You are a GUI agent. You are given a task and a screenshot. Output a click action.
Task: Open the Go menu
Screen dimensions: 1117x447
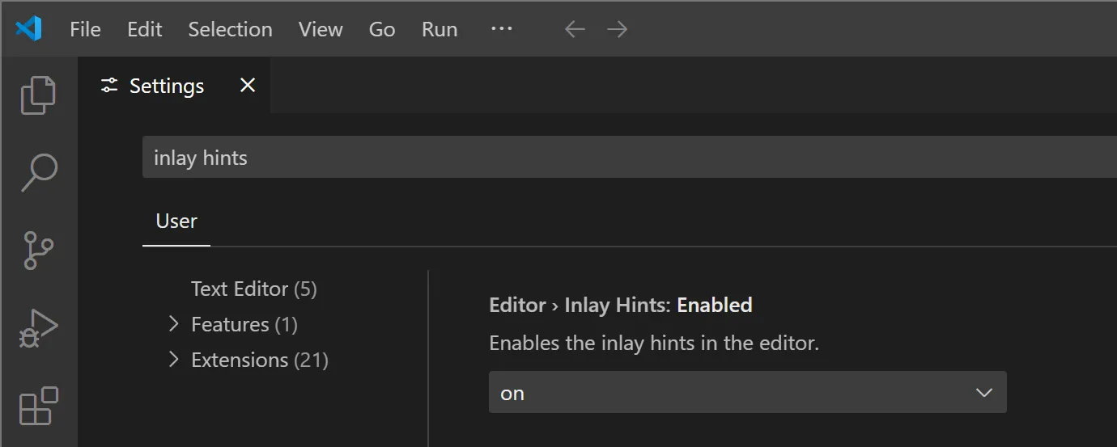pos(382,30)
